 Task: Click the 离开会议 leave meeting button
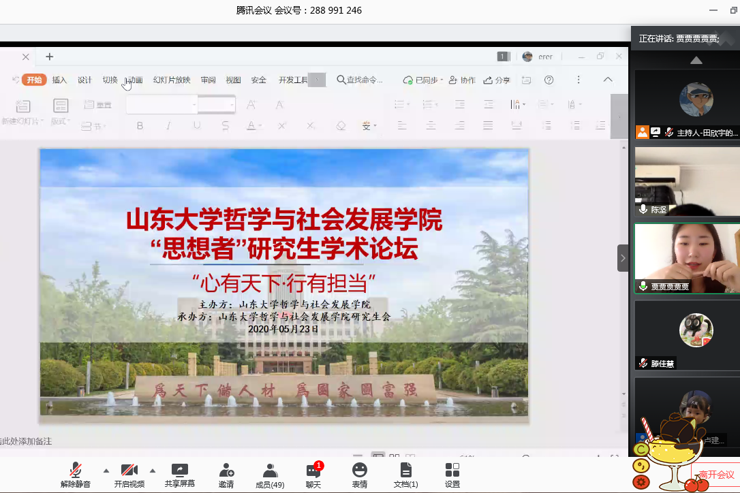click(715, 475)
